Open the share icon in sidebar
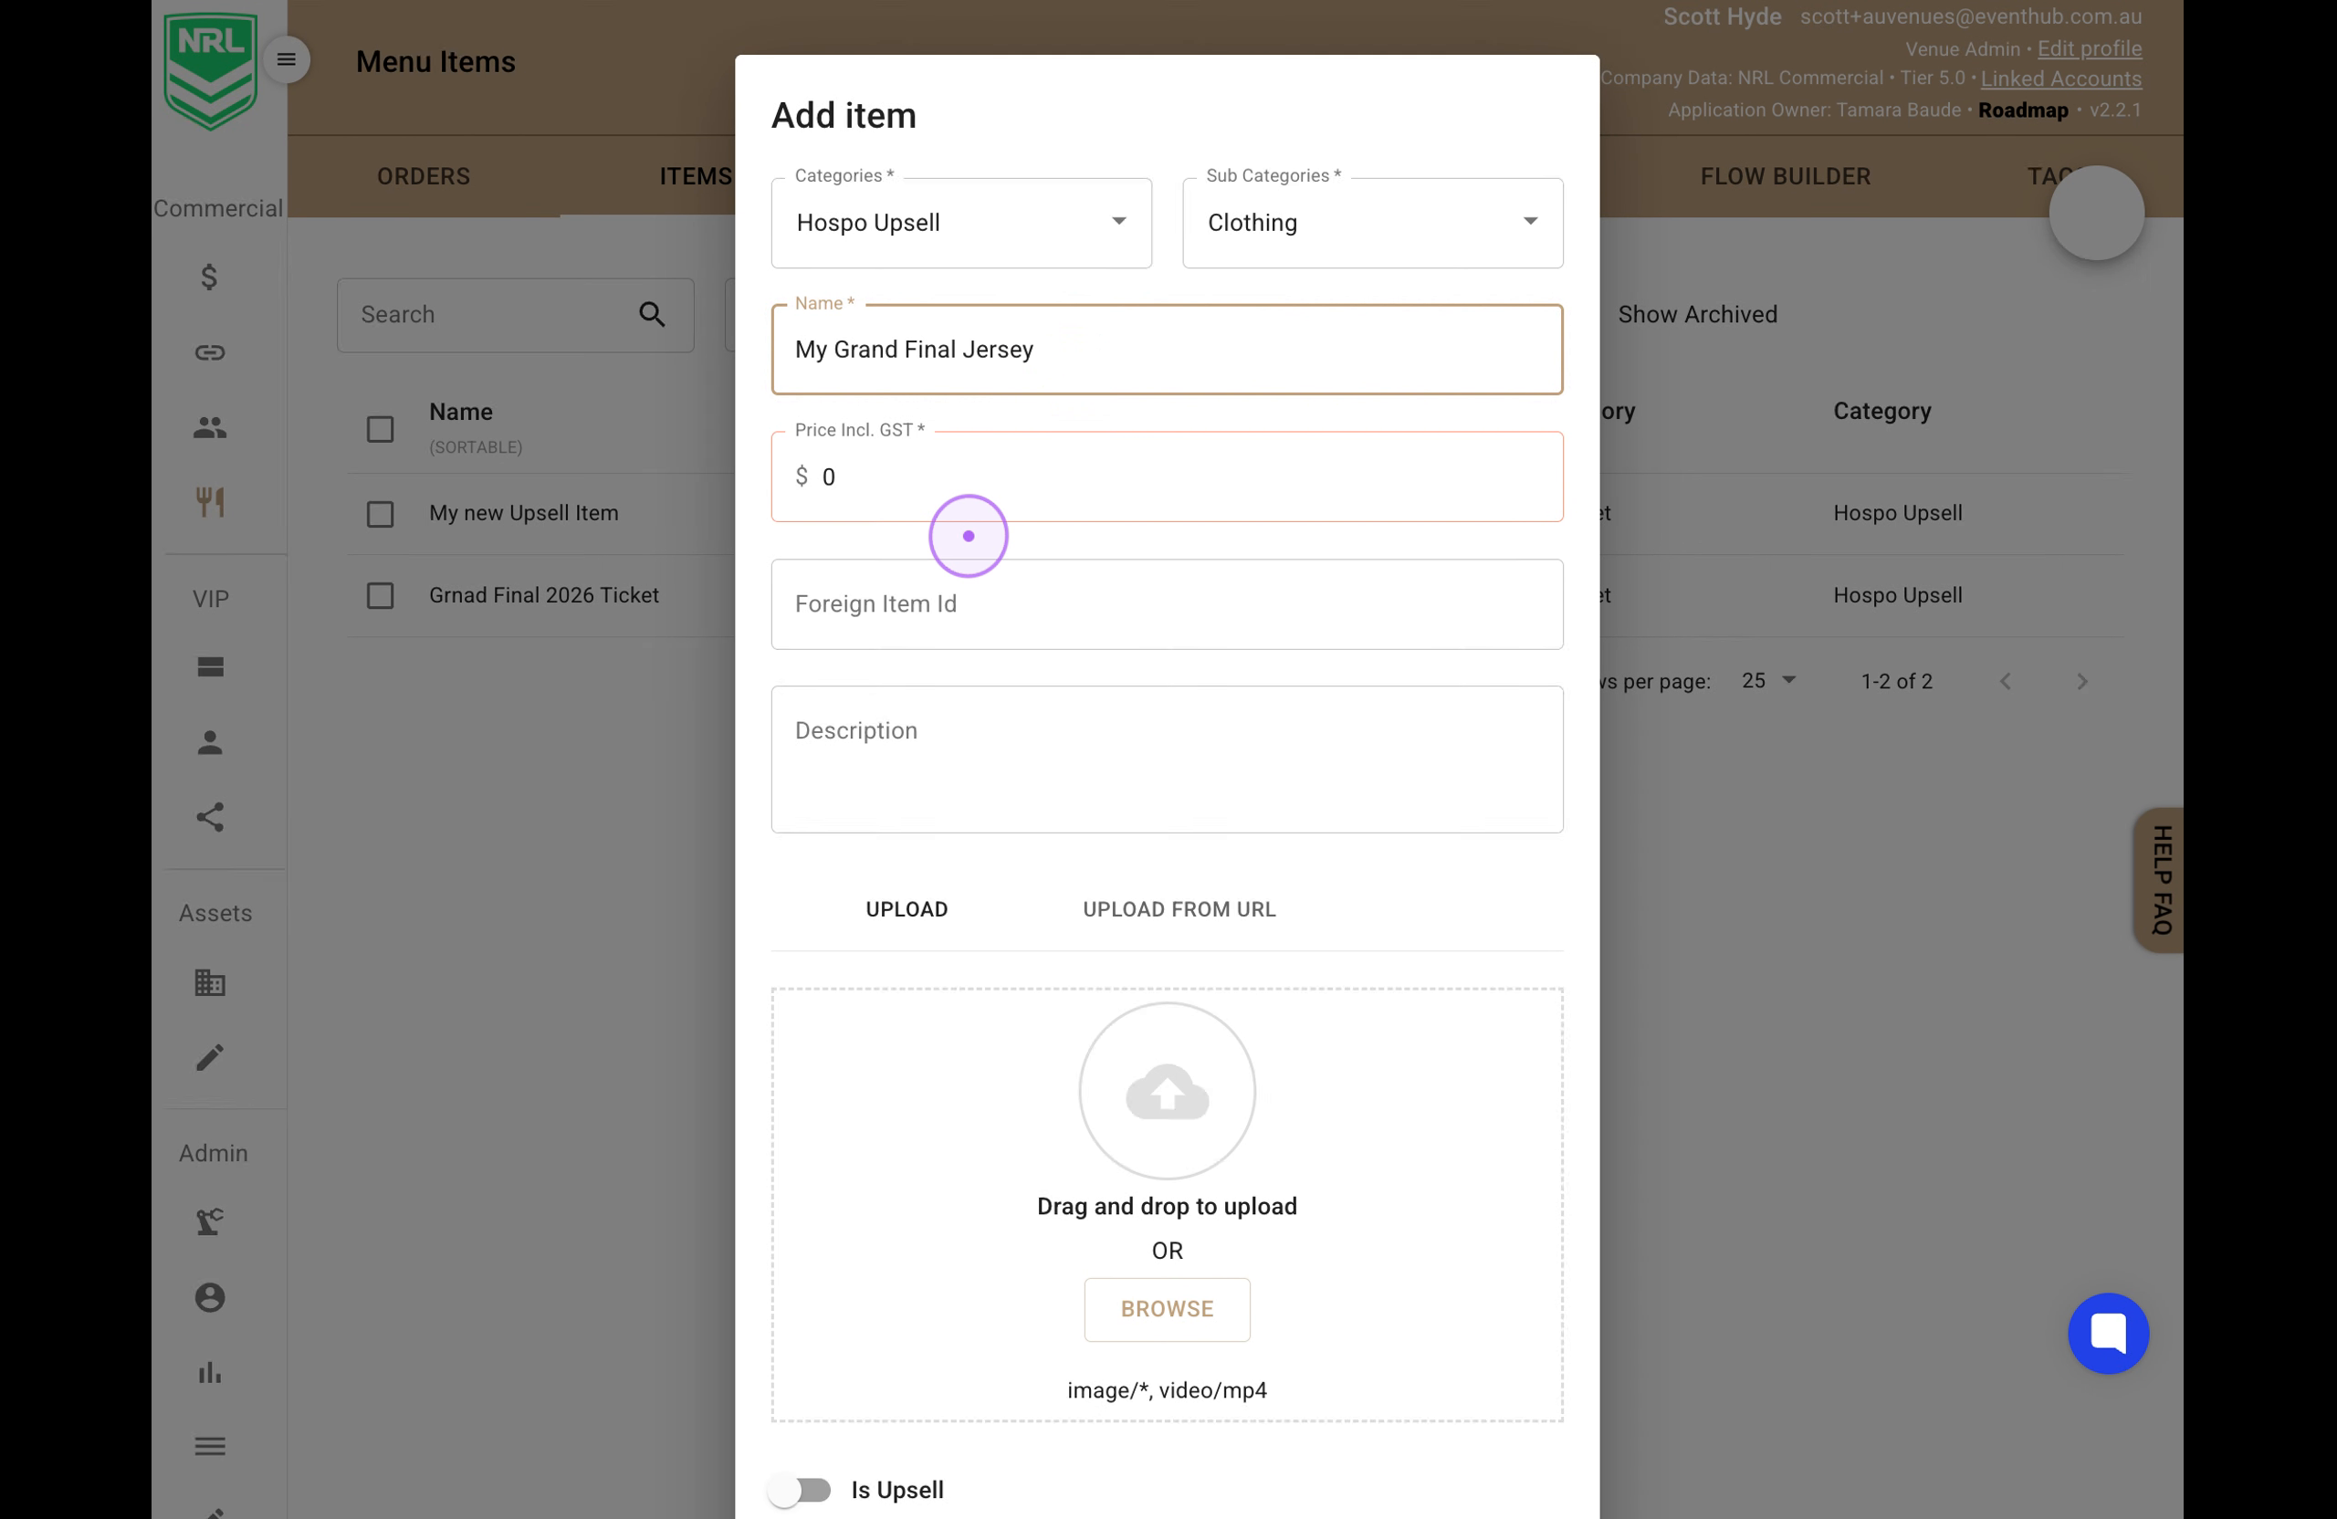The width and height of the screenshot is (2337, 1519). pyautogui.click(x=209, y=817)
